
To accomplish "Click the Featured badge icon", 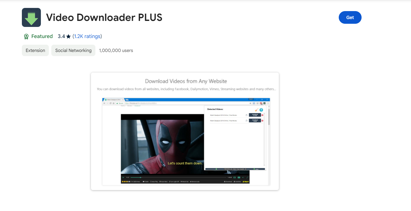I will (26, 36).
